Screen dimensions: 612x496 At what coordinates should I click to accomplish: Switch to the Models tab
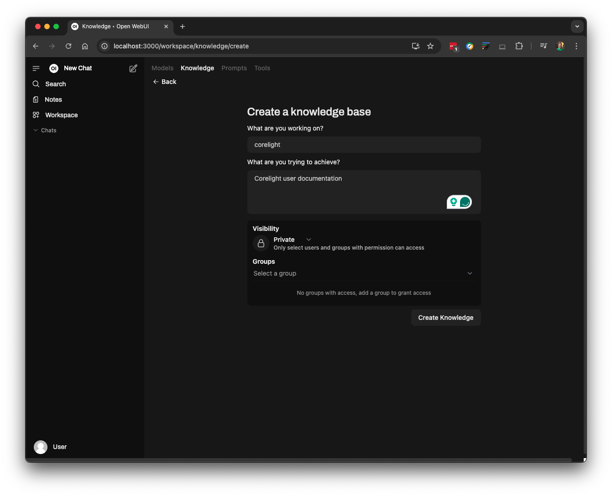coord(162,68)
